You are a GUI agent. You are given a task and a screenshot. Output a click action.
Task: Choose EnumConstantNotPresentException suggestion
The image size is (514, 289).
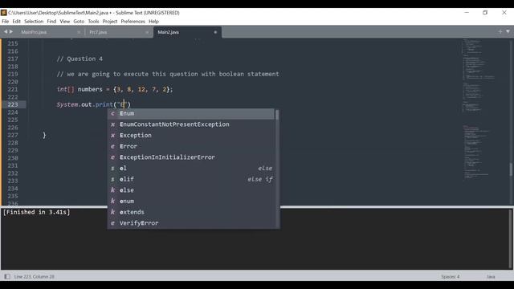click(x=191, y=124)
